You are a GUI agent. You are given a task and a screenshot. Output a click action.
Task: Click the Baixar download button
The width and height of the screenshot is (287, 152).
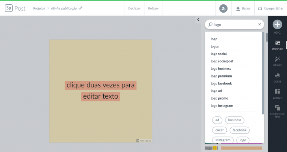(243, 8)
